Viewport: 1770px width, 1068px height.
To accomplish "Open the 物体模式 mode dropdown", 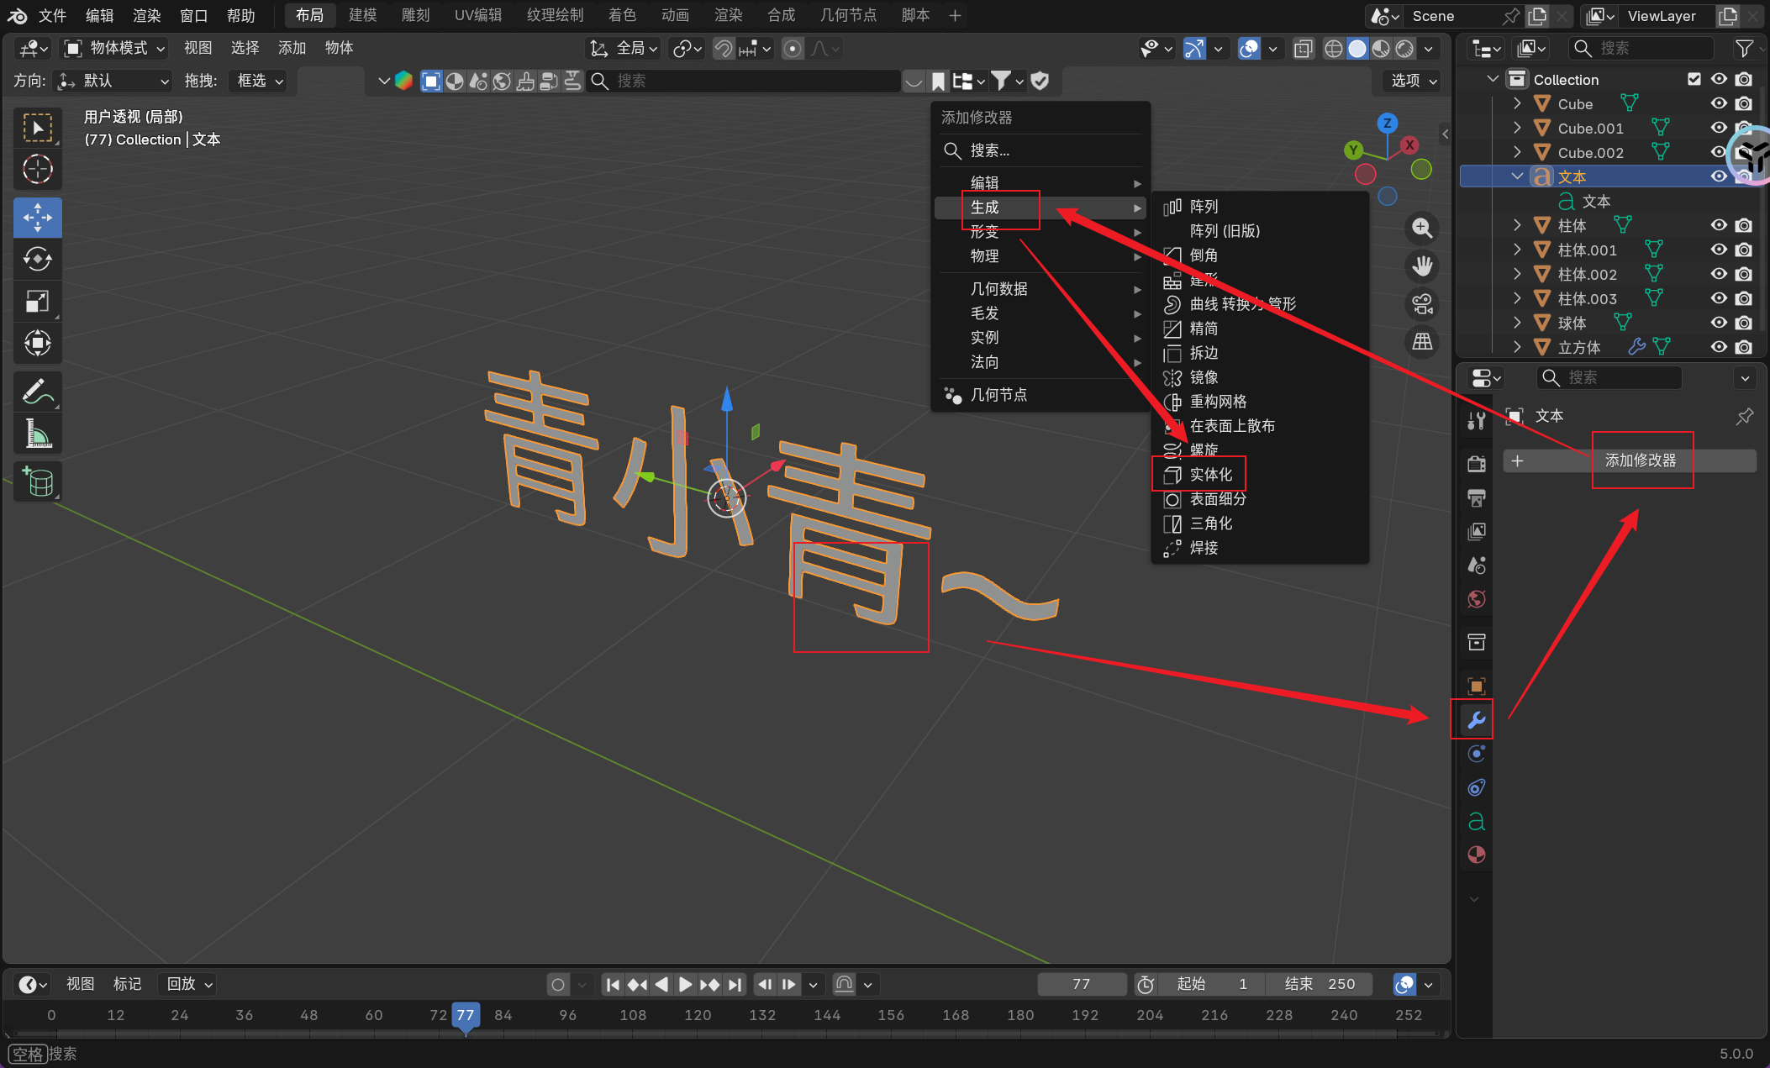I will click(116, 48).
